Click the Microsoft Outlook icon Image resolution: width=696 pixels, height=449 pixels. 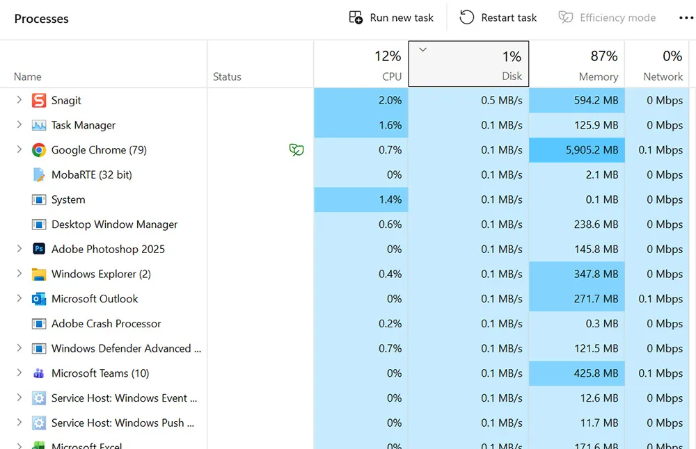pos(39,298)
